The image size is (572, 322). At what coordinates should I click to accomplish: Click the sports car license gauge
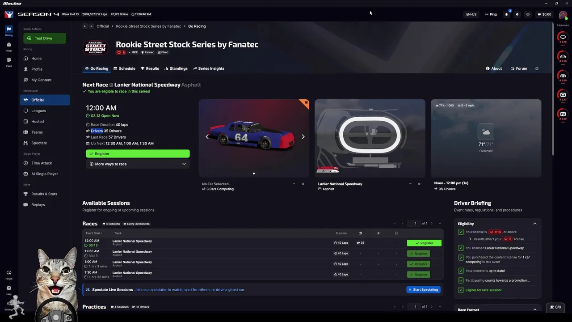(x=563, y=57)
